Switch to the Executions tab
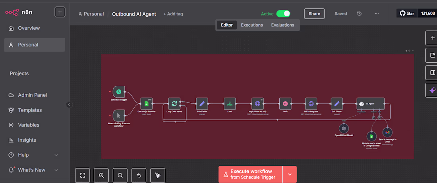Screen dimensions: 437x183 pos(252,25)
